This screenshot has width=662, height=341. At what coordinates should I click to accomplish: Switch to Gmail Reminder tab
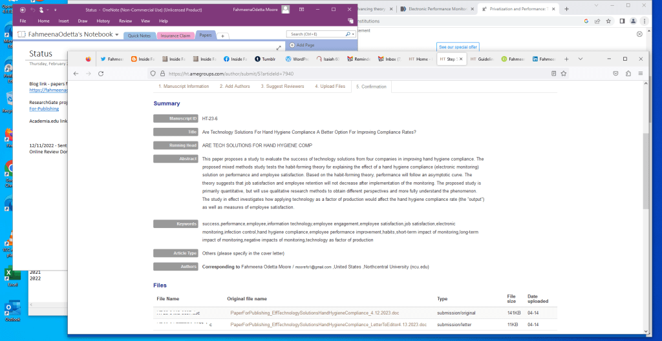[x=358, y=59]
